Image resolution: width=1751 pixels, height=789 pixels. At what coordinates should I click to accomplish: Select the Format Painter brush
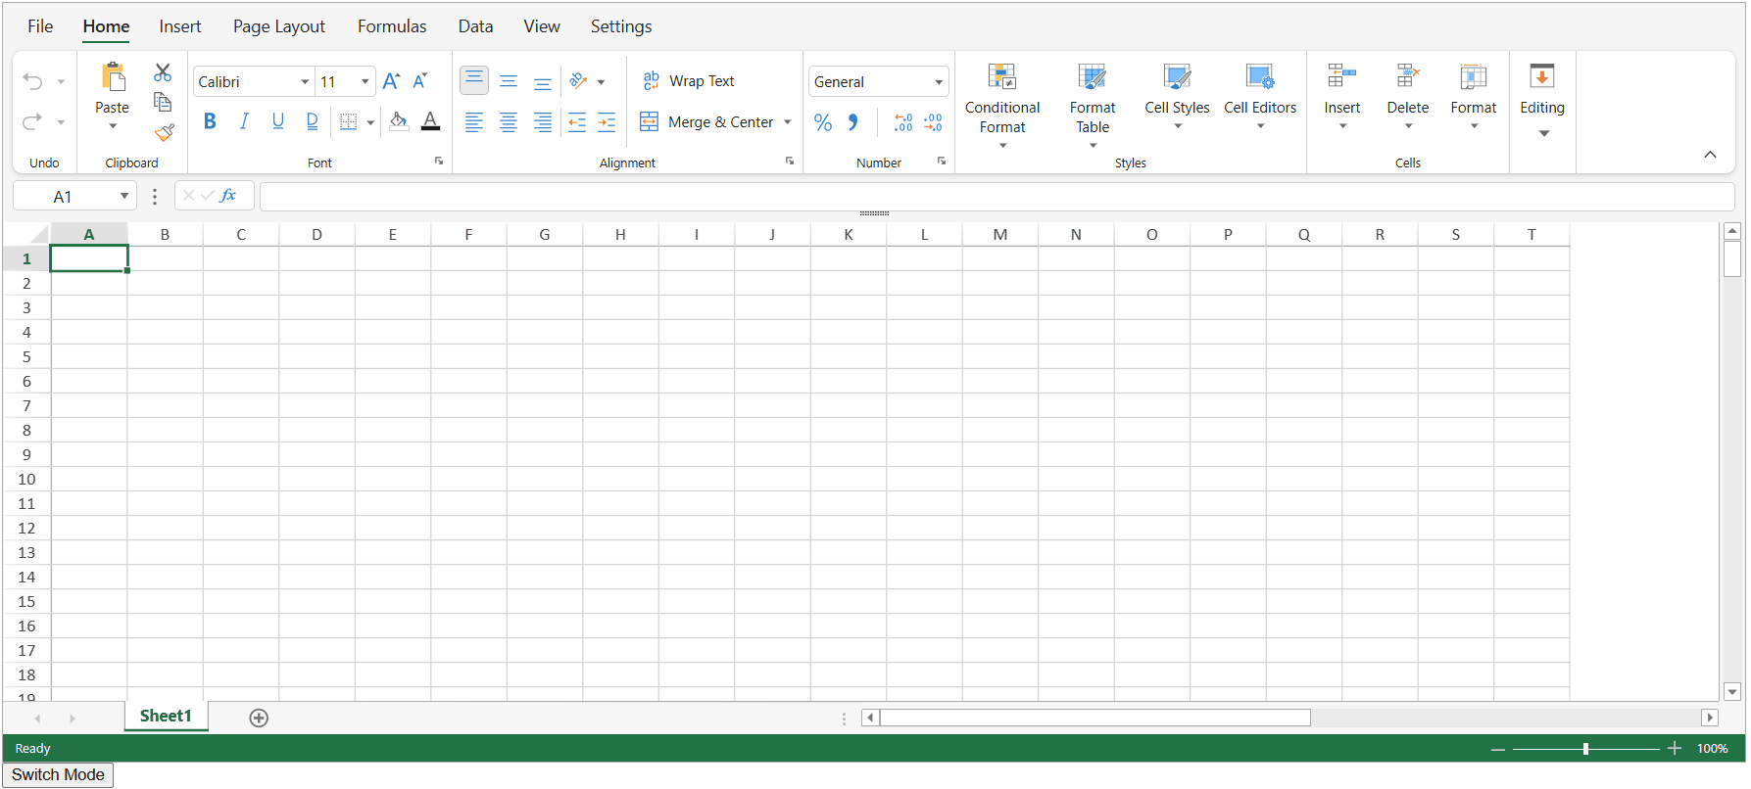[164, 132]
